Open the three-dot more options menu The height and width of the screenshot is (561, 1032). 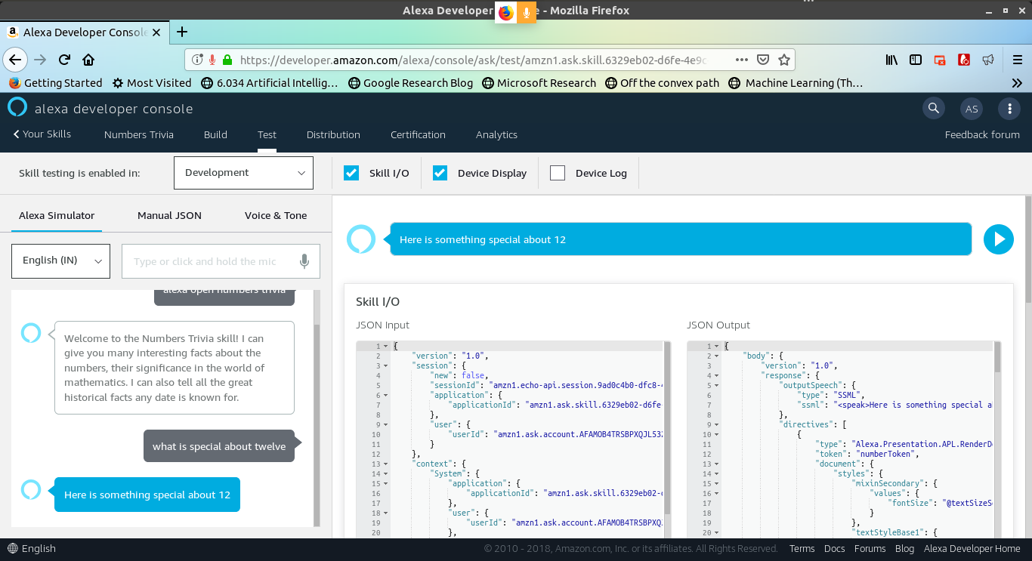tap(1009, 109)
